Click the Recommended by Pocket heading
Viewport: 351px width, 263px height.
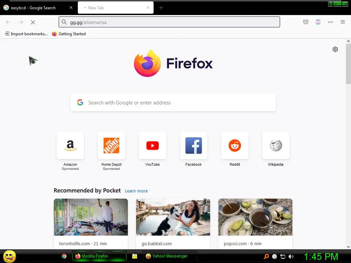click(87, 190)
